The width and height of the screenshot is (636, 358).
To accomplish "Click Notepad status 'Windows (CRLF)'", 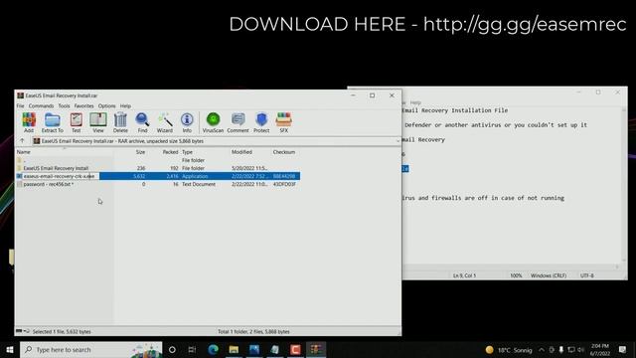I will [x=549, y=275].
